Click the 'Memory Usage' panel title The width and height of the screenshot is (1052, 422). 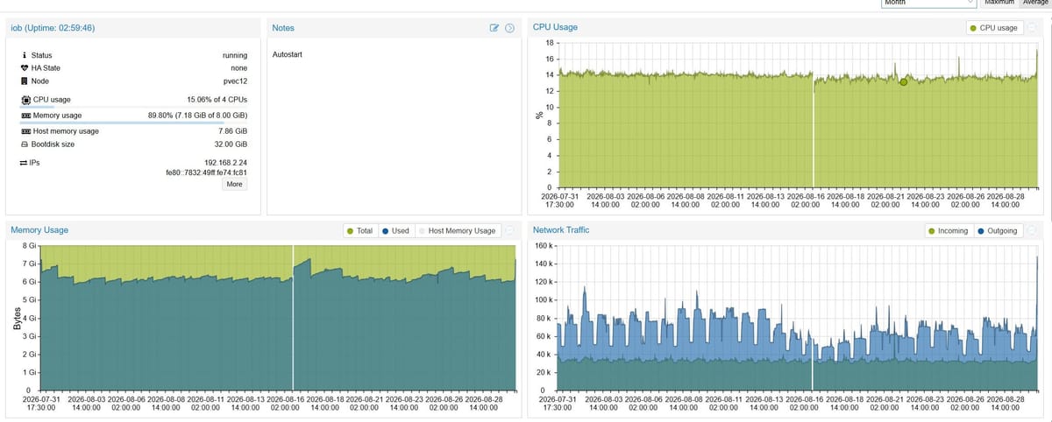coord(39,230)
